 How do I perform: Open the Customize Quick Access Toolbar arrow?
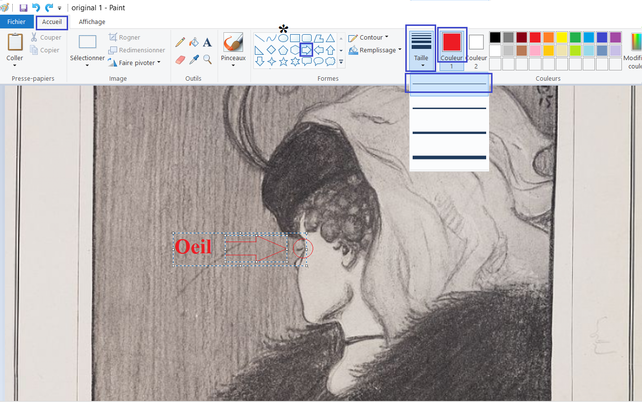click(x=59, y=8)
